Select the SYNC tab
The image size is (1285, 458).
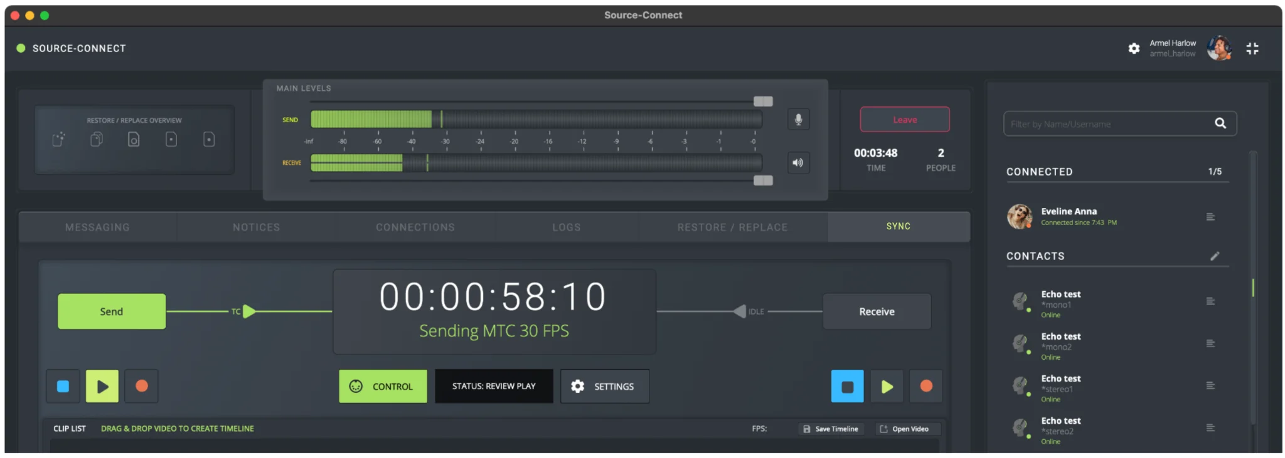point(898,226)
